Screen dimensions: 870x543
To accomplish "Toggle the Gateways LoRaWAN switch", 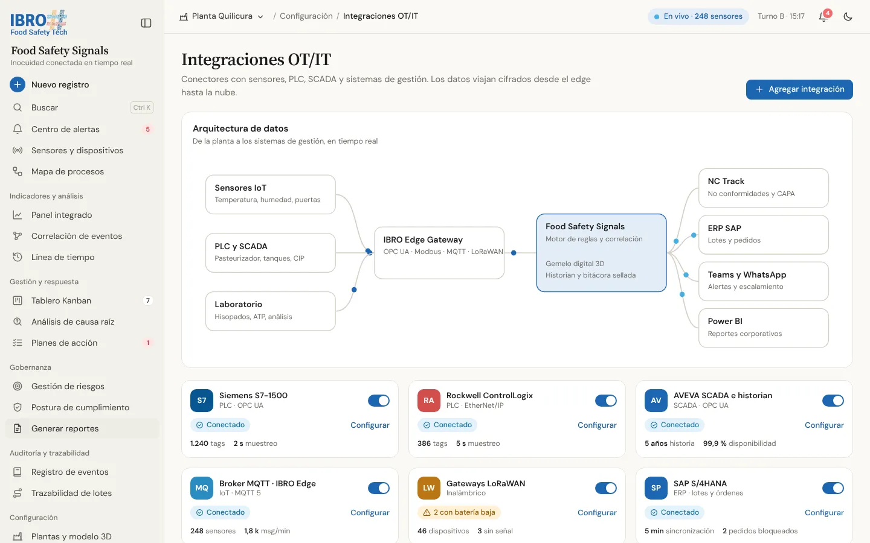I will 606,488.
